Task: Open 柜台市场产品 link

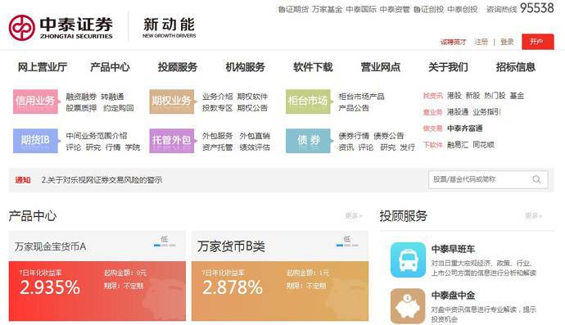Action: (361, 97)
